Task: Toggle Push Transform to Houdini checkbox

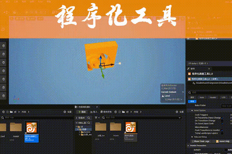Action: [x=222, y=130]
